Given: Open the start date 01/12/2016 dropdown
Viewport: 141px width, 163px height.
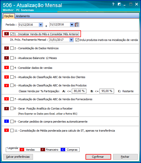Looking at the screenshot, I should coord(41,25).
